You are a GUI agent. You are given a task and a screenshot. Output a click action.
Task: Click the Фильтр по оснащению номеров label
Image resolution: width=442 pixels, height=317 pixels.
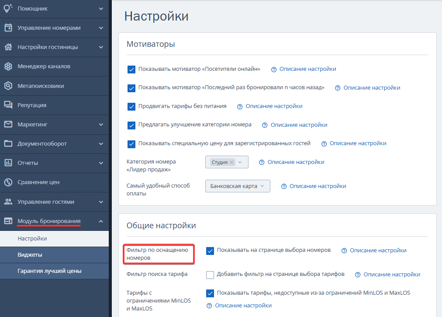157,254
